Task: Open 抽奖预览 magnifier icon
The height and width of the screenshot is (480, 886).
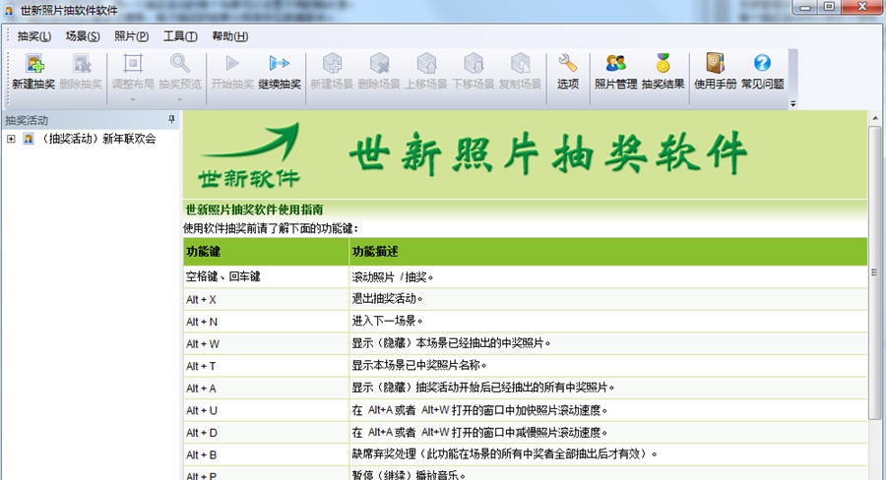Action: coord(180,63)
